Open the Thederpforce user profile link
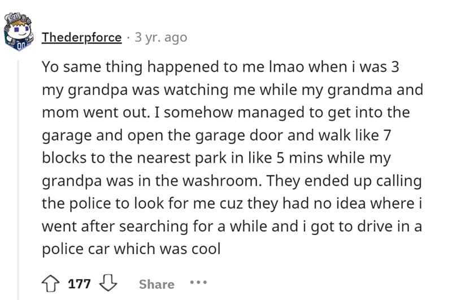This screenshot has height=300, width=452. click(81, 37)
